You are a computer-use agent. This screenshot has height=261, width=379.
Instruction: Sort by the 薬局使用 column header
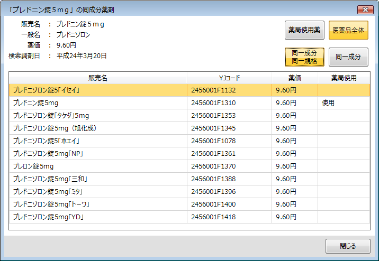pos(344,78)
